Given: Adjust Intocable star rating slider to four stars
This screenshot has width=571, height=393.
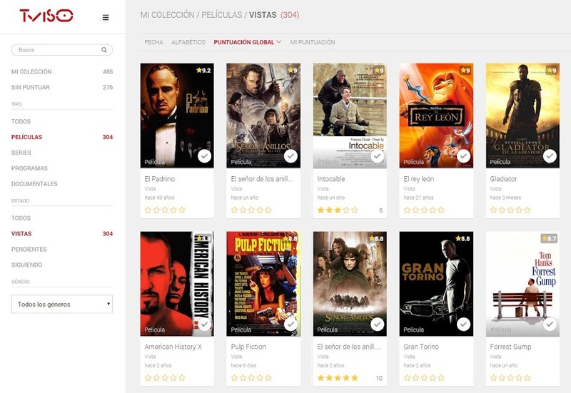Looking at the screenshot, I should [346, 210].
